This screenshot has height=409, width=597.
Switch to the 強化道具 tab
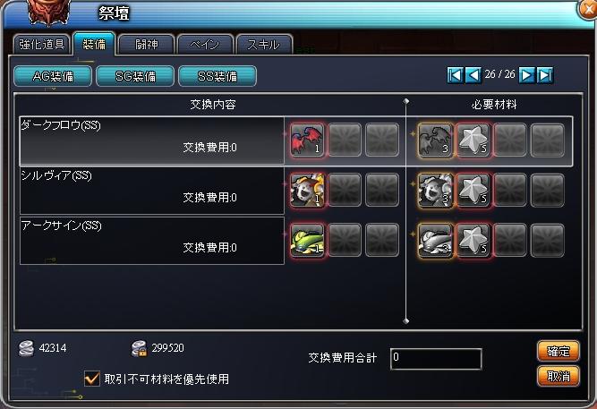[41, 44]
